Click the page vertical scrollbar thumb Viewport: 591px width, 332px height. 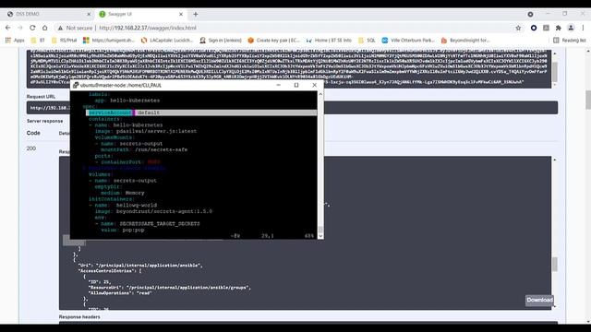point(588,101)
